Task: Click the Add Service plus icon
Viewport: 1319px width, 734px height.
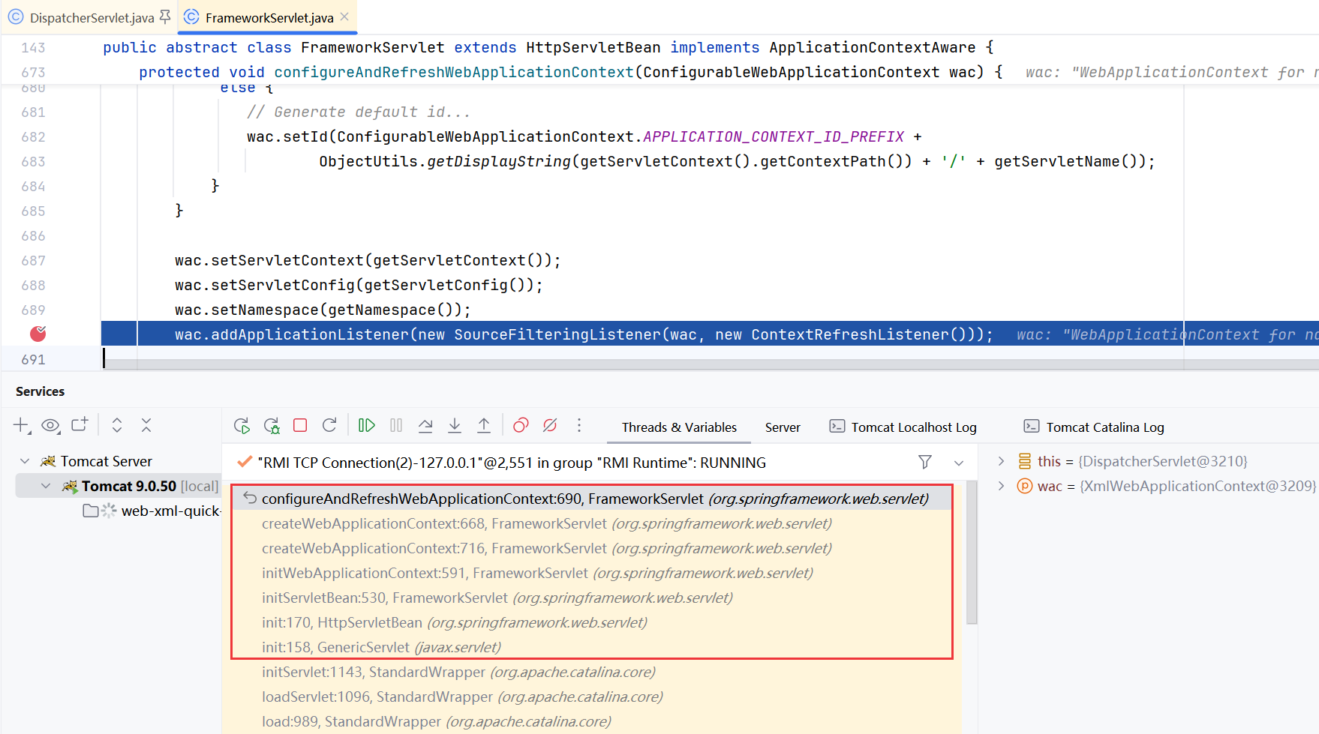Action: click(22, 426)
